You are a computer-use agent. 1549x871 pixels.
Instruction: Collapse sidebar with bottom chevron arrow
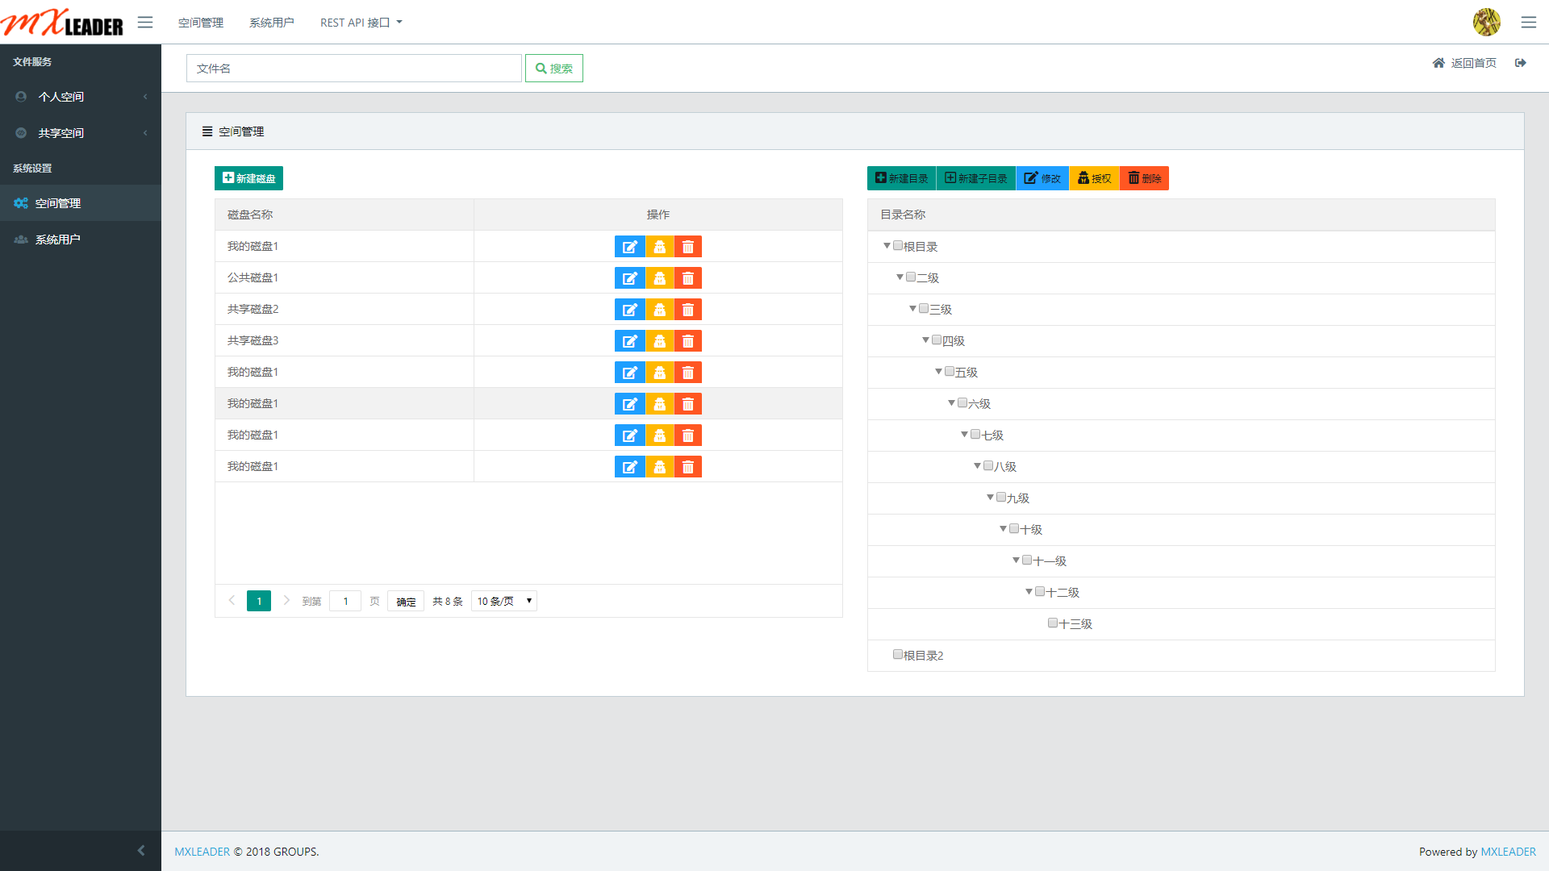[141, 851]
